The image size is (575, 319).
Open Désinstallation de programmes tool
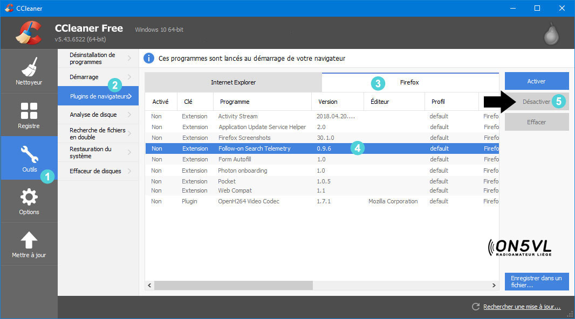[x=98, y=58]
